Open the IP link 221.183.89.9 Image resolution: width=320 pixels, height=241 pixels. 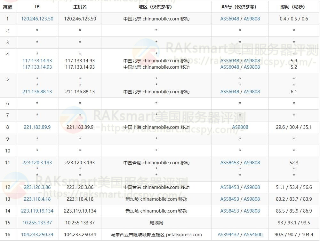point(37,127)
